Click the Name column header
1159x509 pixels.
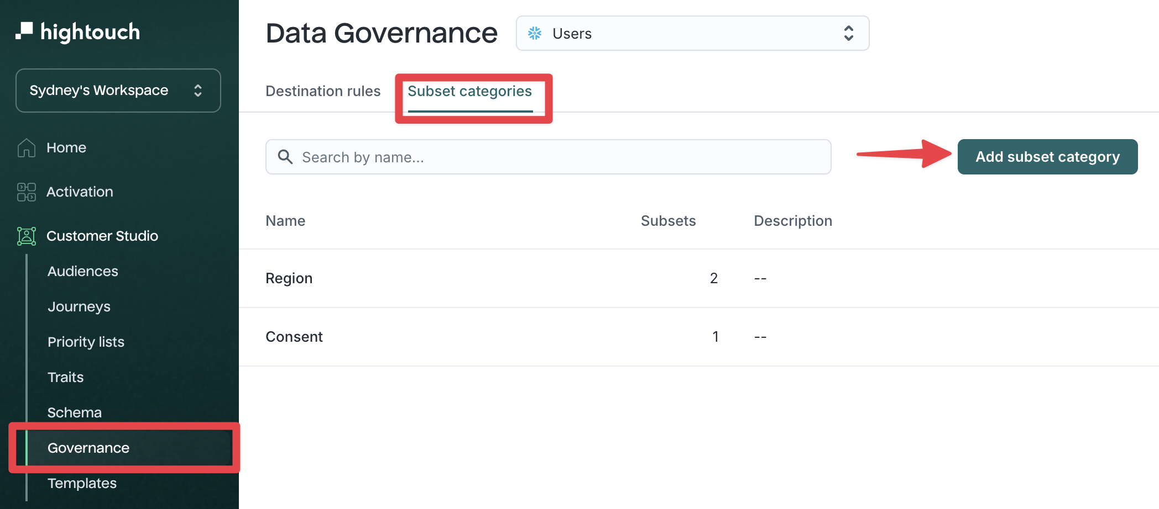(285, 221)
